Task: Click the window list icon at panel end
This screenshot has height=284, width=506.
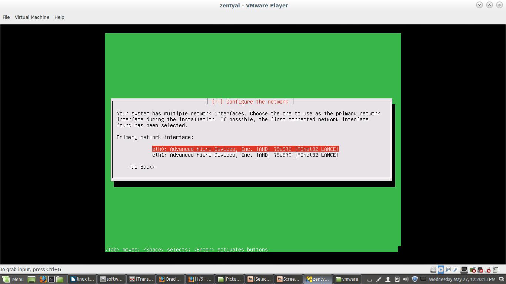Action: [x=501, y=279]
